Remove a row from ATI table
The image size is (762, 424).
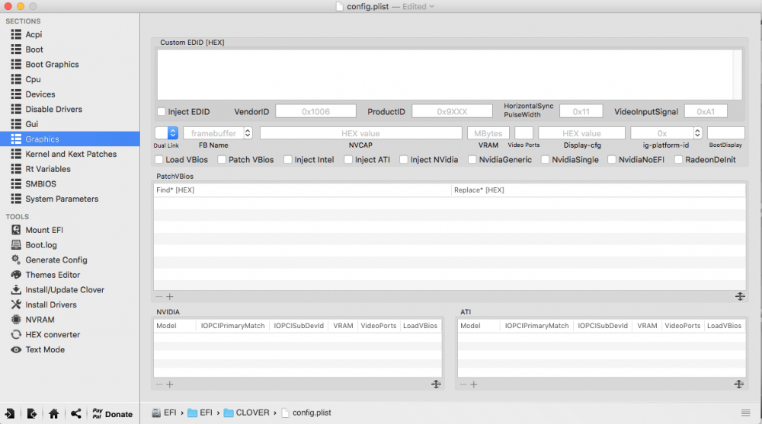(x=463, y=384)
